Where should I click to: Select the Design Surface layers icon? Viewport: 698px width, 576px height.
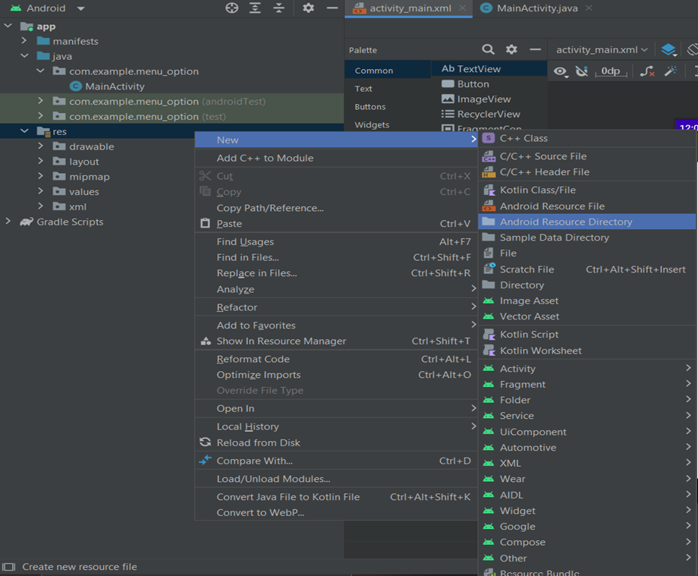pyautogui.click(x=668, y=49)
